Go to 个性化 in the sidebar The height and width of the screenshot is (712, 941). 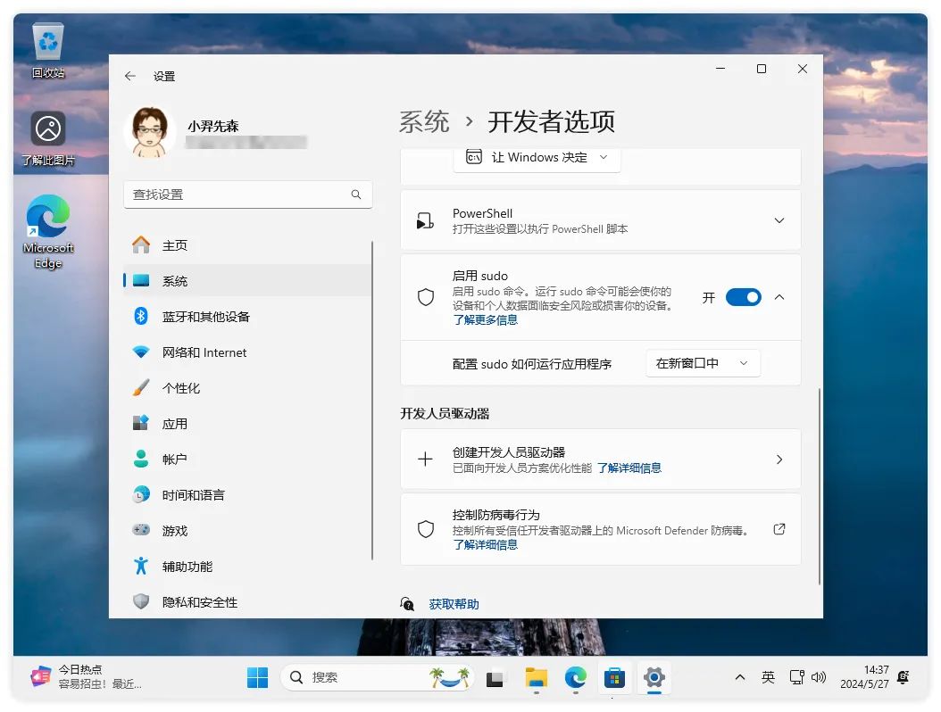(x=180, y=388)
